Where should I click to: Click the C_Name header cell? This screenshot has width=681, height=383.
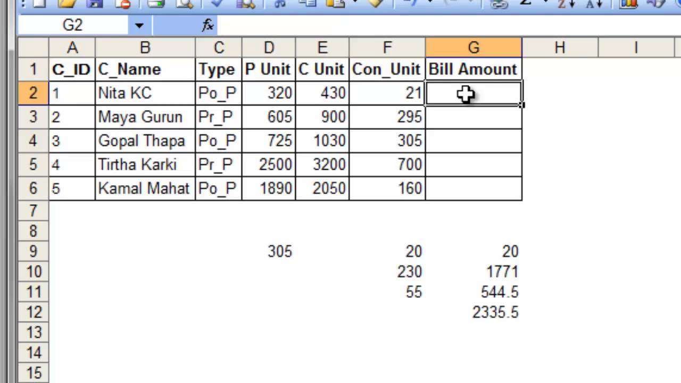point(145,69)
